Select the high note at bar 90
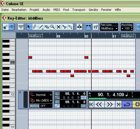The image size is (140, 129). click(86, 57)
